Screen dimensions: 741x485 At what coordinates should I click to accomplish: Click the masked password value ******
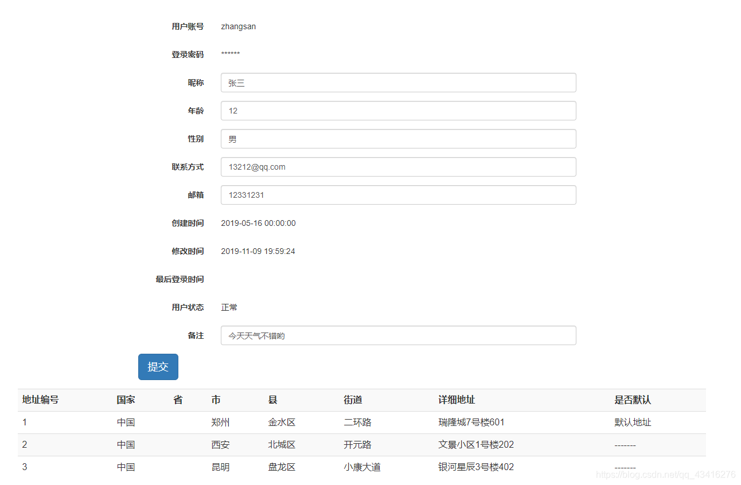tap(231, 54)
